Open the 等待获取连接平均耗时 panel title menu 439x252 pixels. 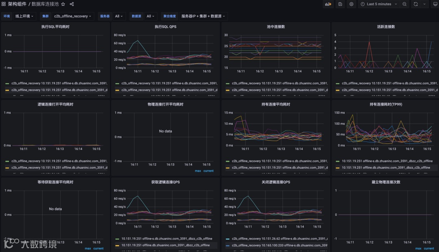(x=55, y=182)
